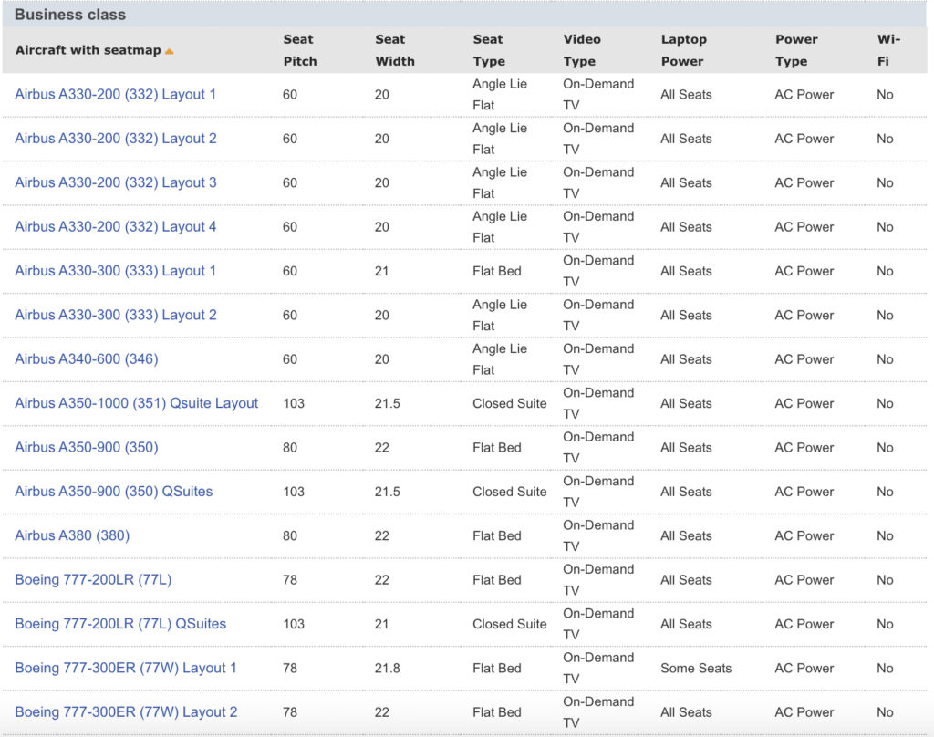The height and width of the screenshot is (737, 934).
Task: Select Airbus A350-900 (350) flat bed aircraft
Action: pos(87,447)
